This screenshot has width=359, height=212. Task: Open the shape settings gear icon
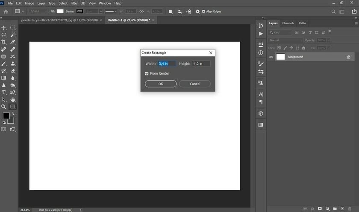coord(197,12)
